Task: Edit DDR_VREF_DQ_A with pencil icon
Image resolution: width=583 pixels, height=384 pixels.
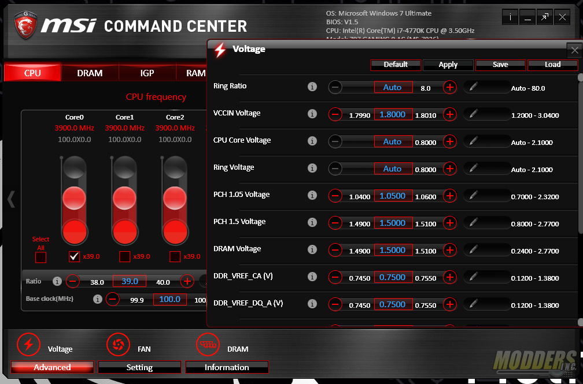Action: (x=473, y=304)
